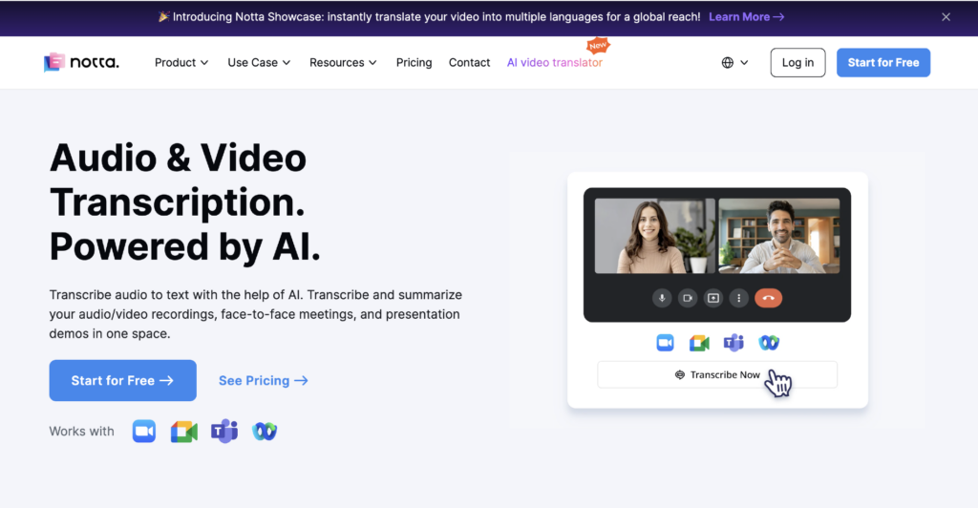Click the red hang up button
Viewport: 978px width, 508px height.
pyautogui.click(x=769, y=298)
